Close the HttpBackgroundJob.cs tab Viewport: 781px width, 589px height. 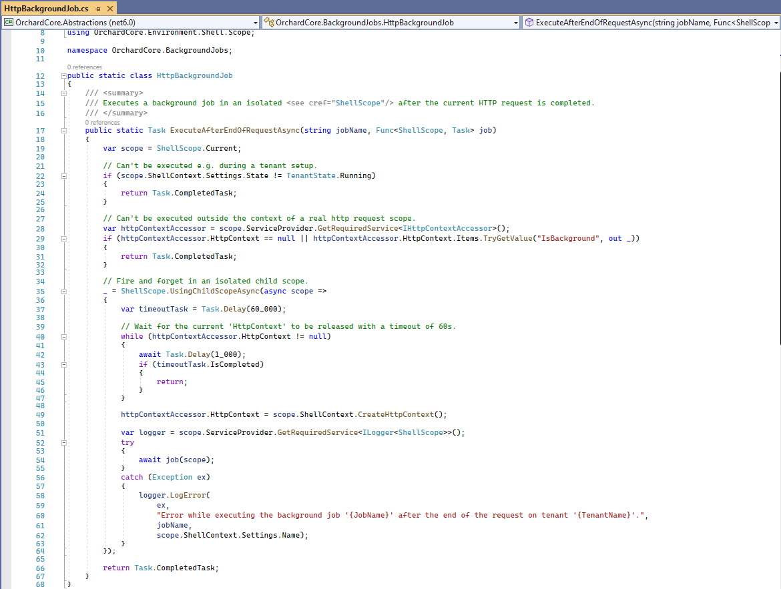110,9
